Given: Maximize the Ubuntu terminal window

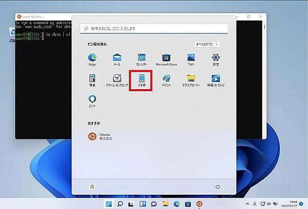Looking at the screenshot, I should [x=249, y=17].
